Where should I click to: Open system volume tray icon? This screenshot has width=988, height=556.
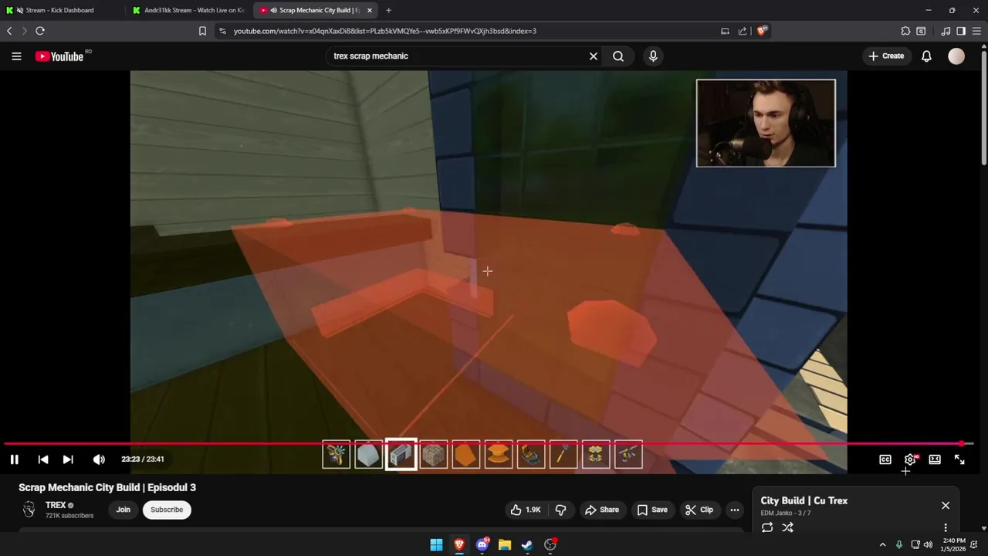click(928, 545)
